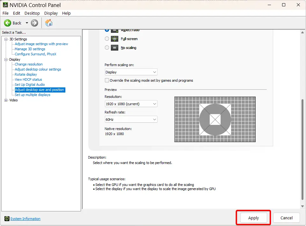
Task: Click the Back button label
Action: [x=17, y=23]
